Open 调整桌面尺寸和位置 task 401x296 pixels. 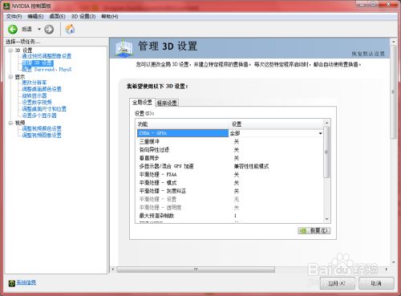pos(44,109)
